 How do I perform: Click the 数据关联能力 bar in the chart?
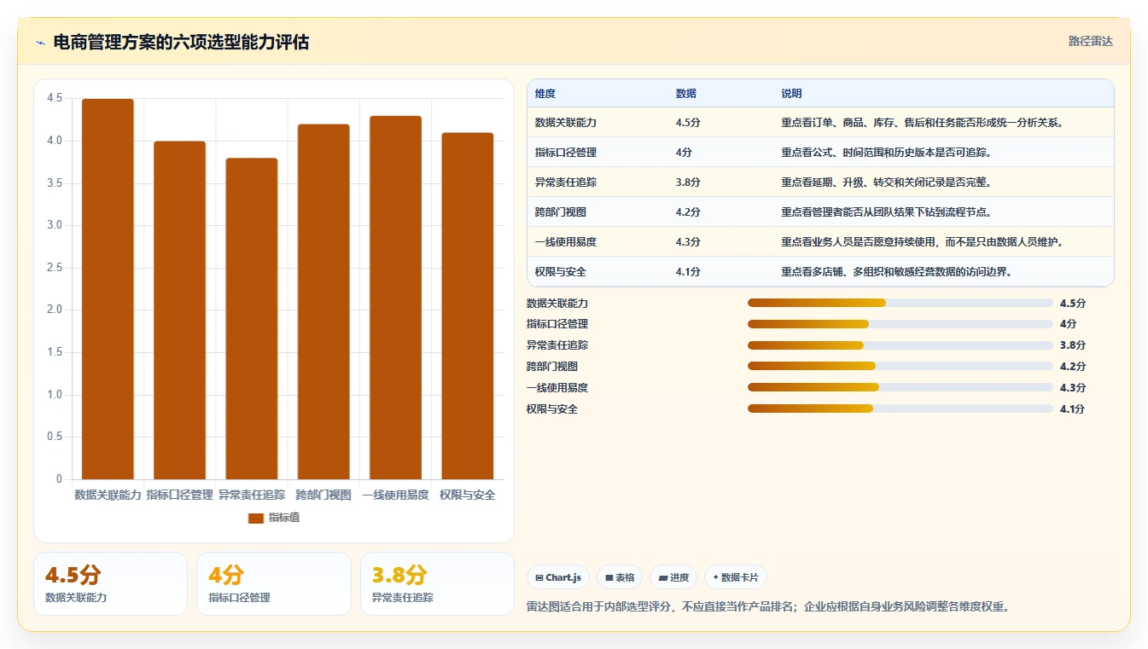[x=108, y=289]
